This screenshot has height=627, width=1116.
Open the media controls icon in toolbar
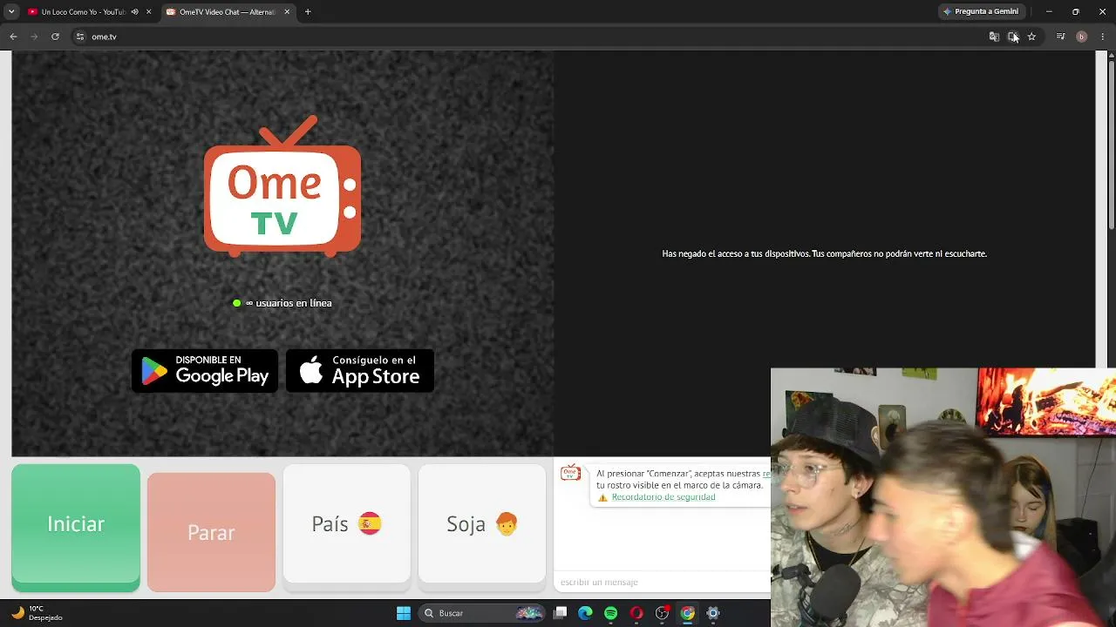tap(1060, 37)
